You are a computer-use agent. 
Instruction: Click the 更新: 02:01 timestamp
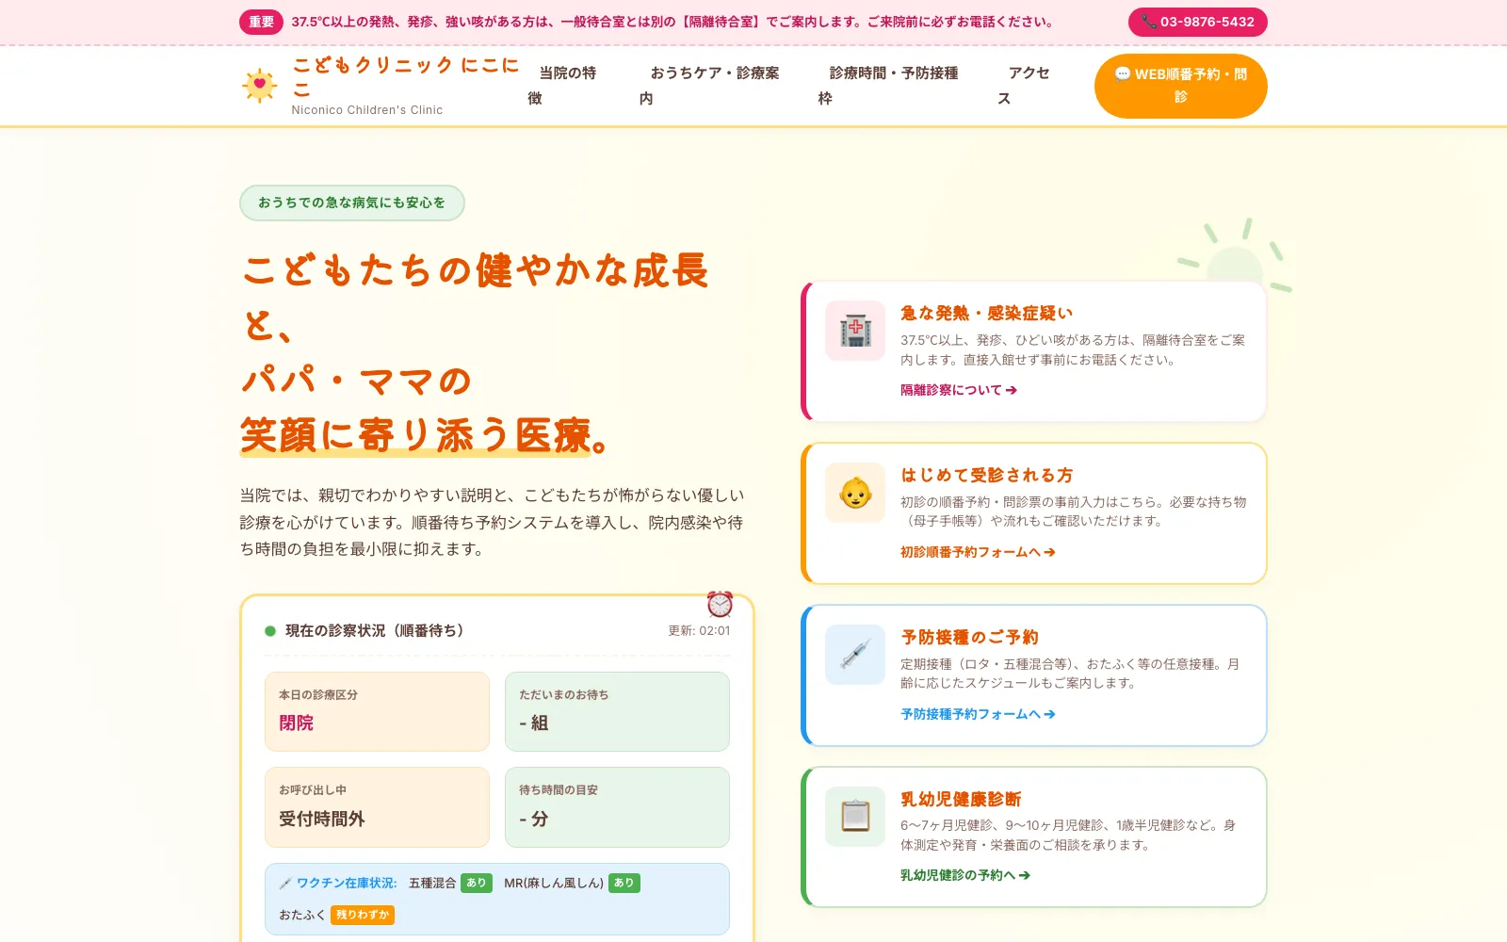pos(699,631)
